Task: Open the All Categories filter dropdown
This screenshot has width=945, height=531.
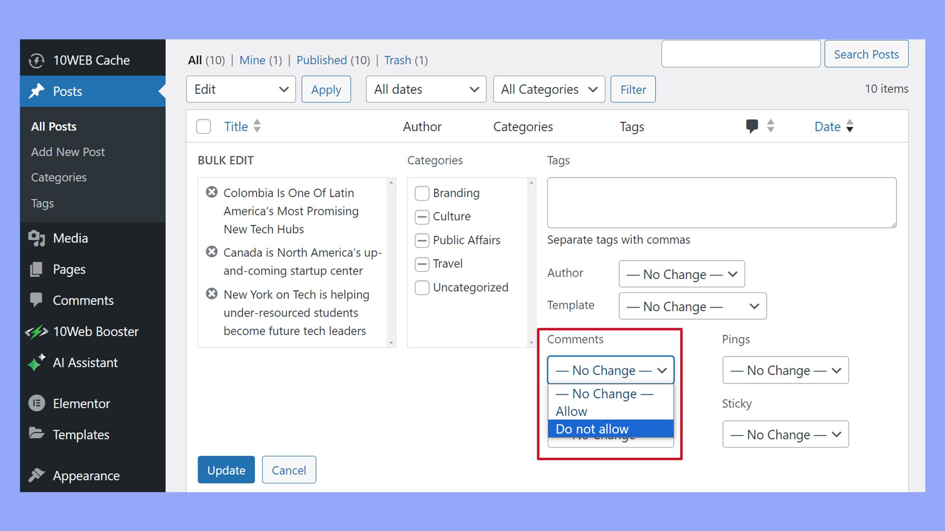Action: pyautogui.click(x=548, y=89)
